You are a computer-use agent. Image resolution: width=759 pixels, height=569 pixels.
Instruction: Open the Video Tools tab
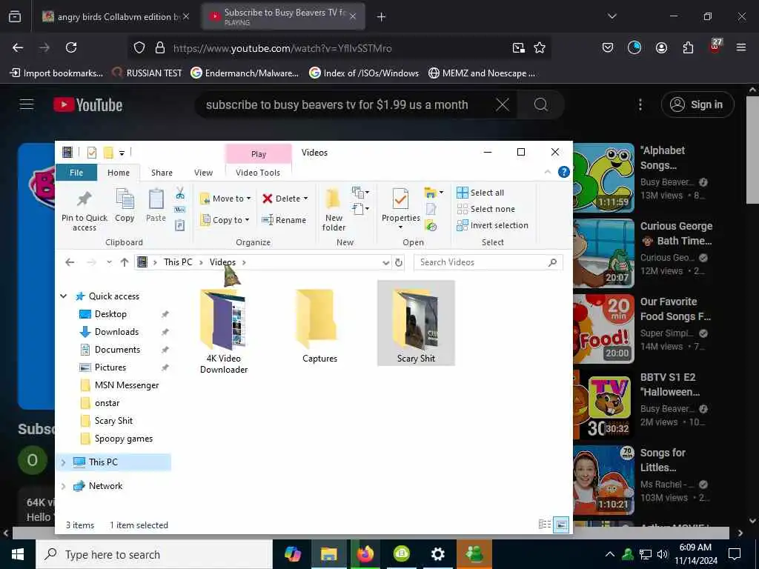(x=258, y=173)
